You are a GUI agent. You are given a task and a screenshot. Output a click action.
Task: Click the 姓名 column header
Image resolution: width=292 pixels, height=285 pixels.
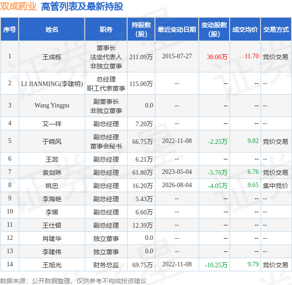click(x=52, y=30)
